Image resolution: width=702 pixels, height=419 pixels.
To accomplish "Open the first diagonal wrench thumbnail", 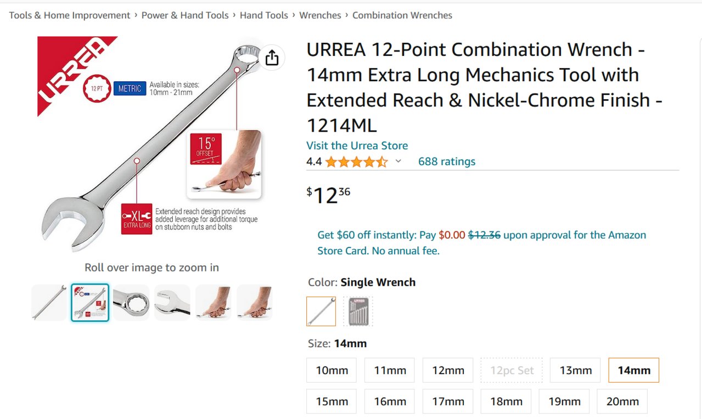I will pos(49,303).
